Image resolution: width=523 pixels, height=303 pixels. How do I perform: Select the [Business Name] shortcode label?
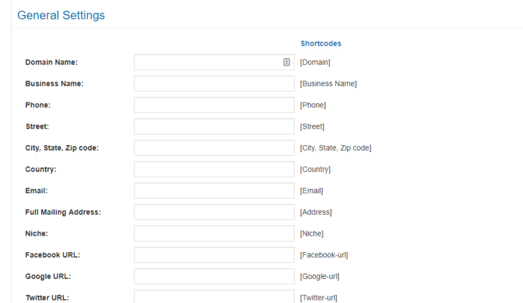click(328, 84)
